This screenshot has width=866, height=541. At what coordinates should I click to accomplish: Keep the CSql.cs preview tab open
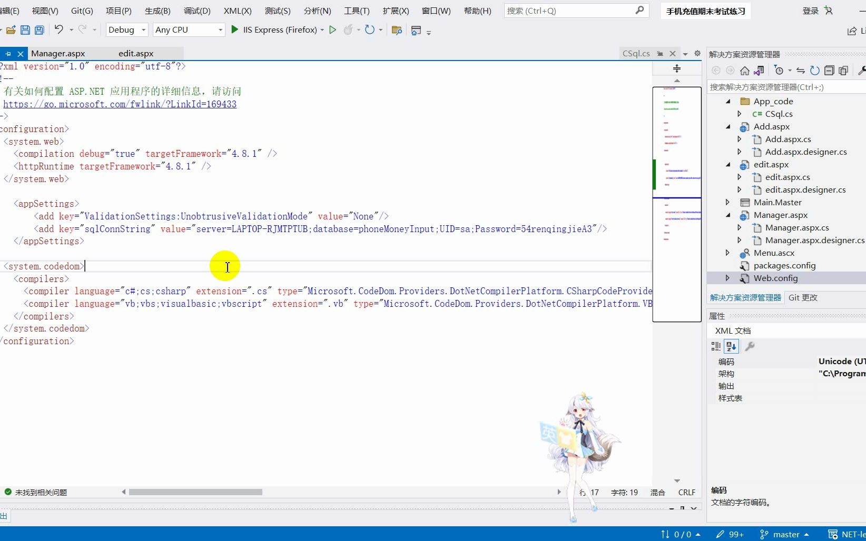click(x=660, y=54)
